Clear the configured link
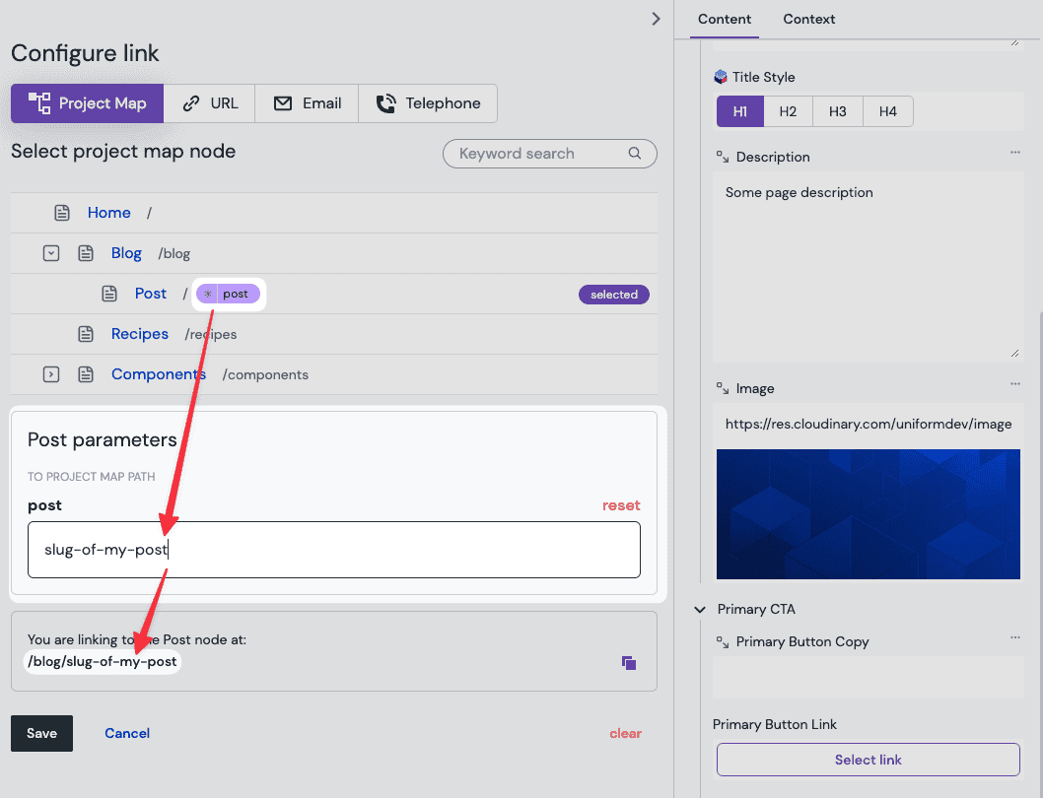 625,734
